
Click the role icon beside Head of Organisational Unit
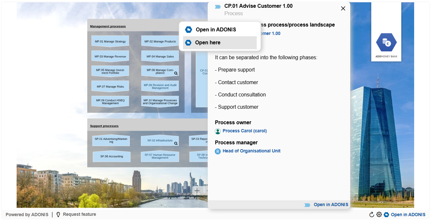[218, 151]
